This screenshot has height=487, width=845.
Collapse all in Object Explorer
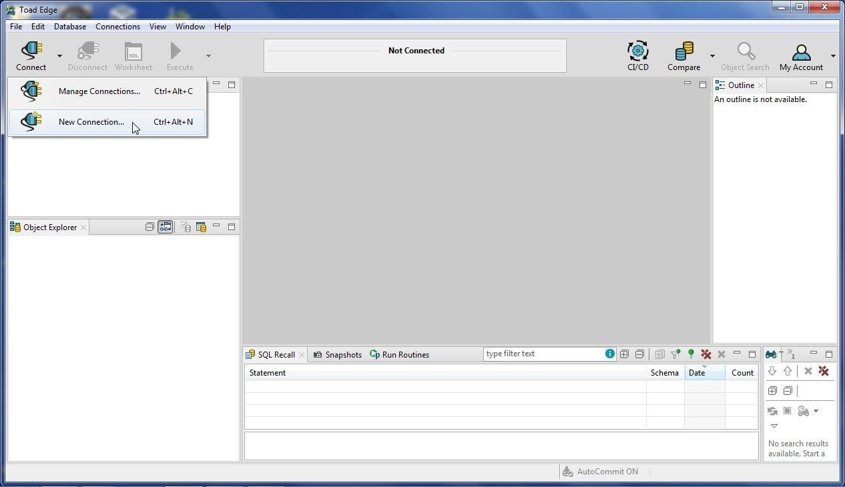(x=150, y=227)
